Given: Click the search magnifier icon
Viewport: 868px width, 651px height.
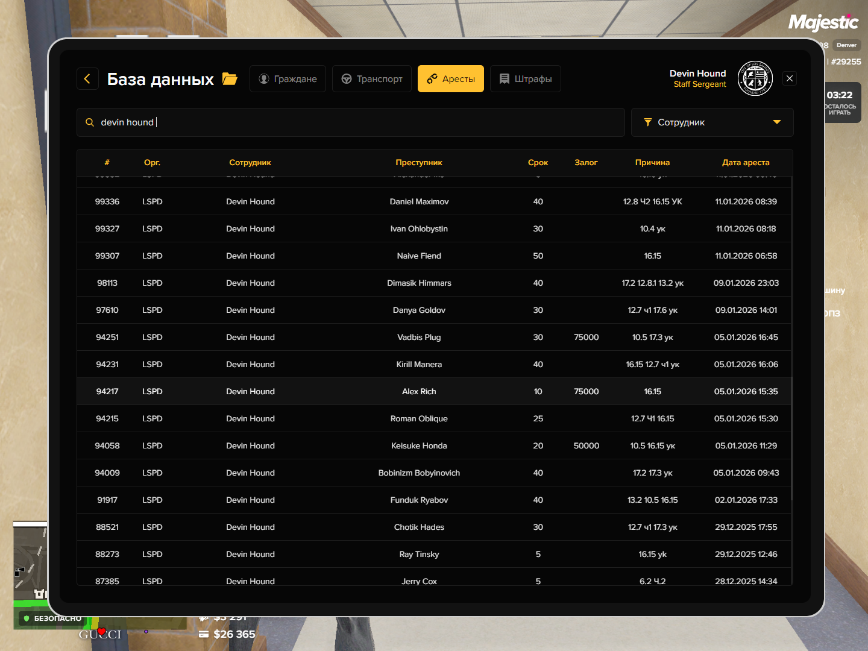Looking at the screenshot, I should click(90, 122).
